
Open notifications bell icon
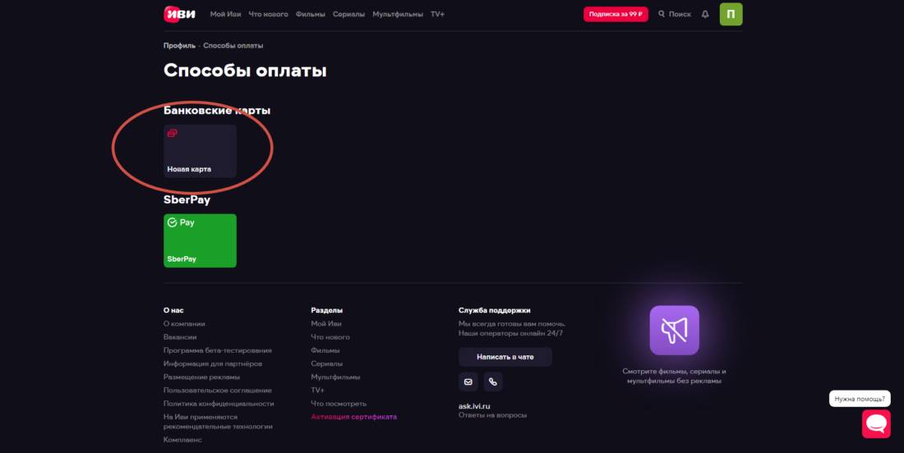pos(705,14)
